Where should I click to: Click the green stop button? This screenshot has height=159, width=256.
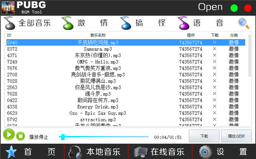[20, 136]
